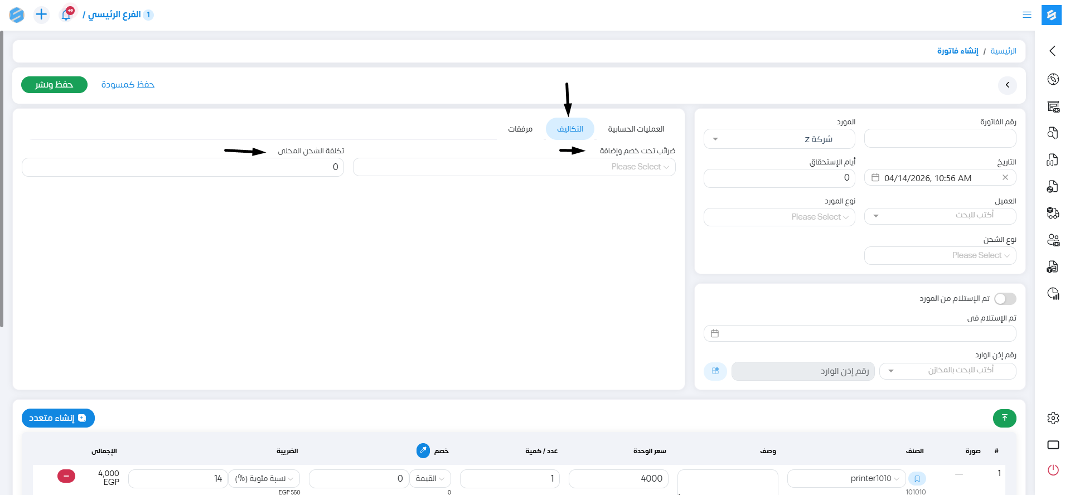The width and height of the screenshot is (1070, 495).
Task: Click the unit price field showing 4000
Action: pyautogui.click(x=618, y=478)
